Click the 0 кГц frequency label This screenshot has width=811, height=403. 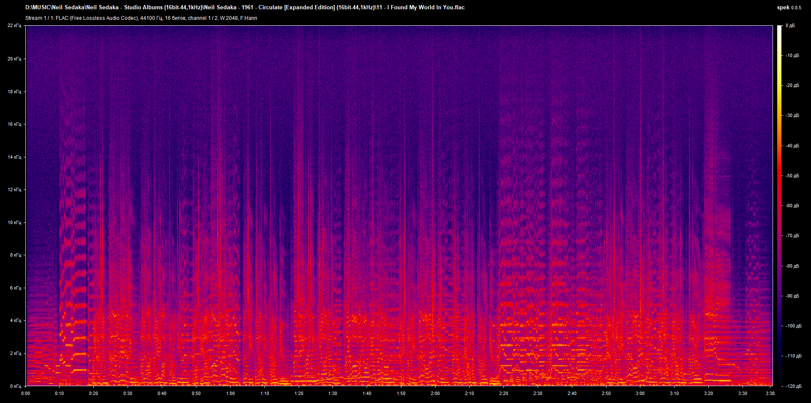point(16,386)
